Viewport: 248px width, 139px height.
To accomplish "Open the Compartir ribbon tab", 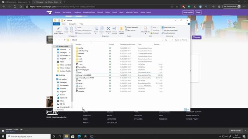I will 72,24.
